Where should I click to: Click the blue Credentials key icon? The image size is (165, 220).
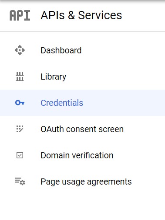click(20, 103)
